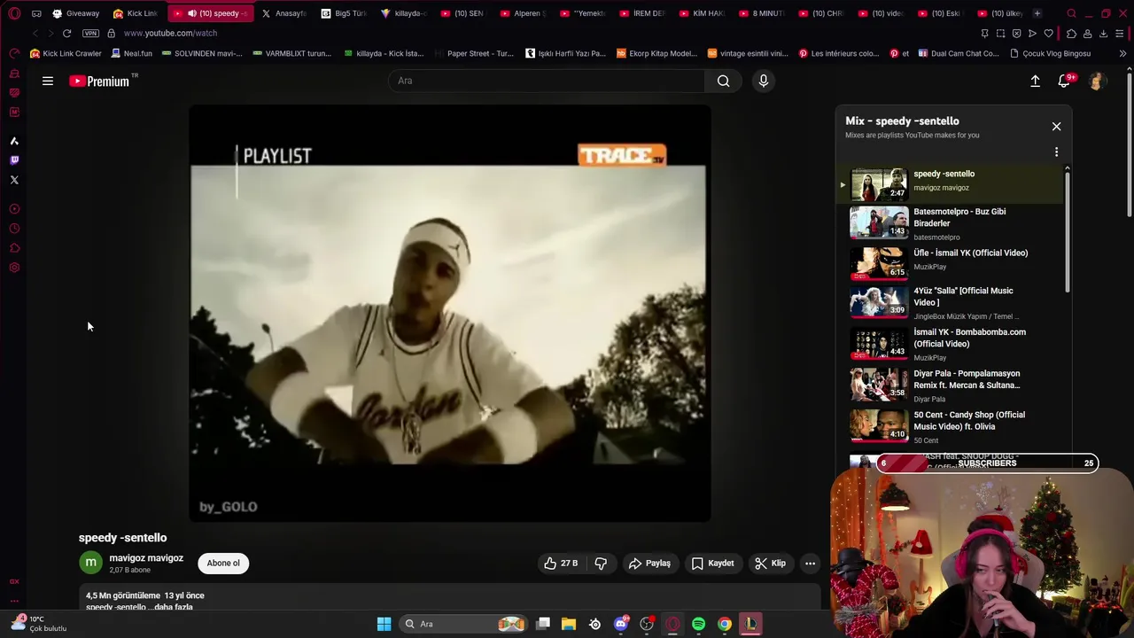Open Kick Link Crawler bookmark

66,53
